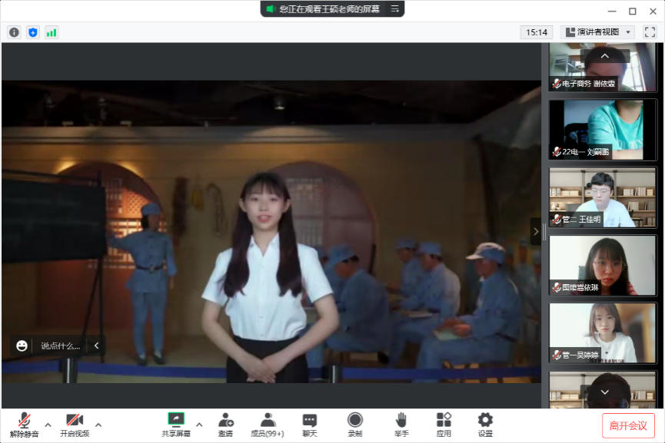This screenshot has width=665, height=443.
Task: Open the meeting info icon
Action: tap(14, 32)
